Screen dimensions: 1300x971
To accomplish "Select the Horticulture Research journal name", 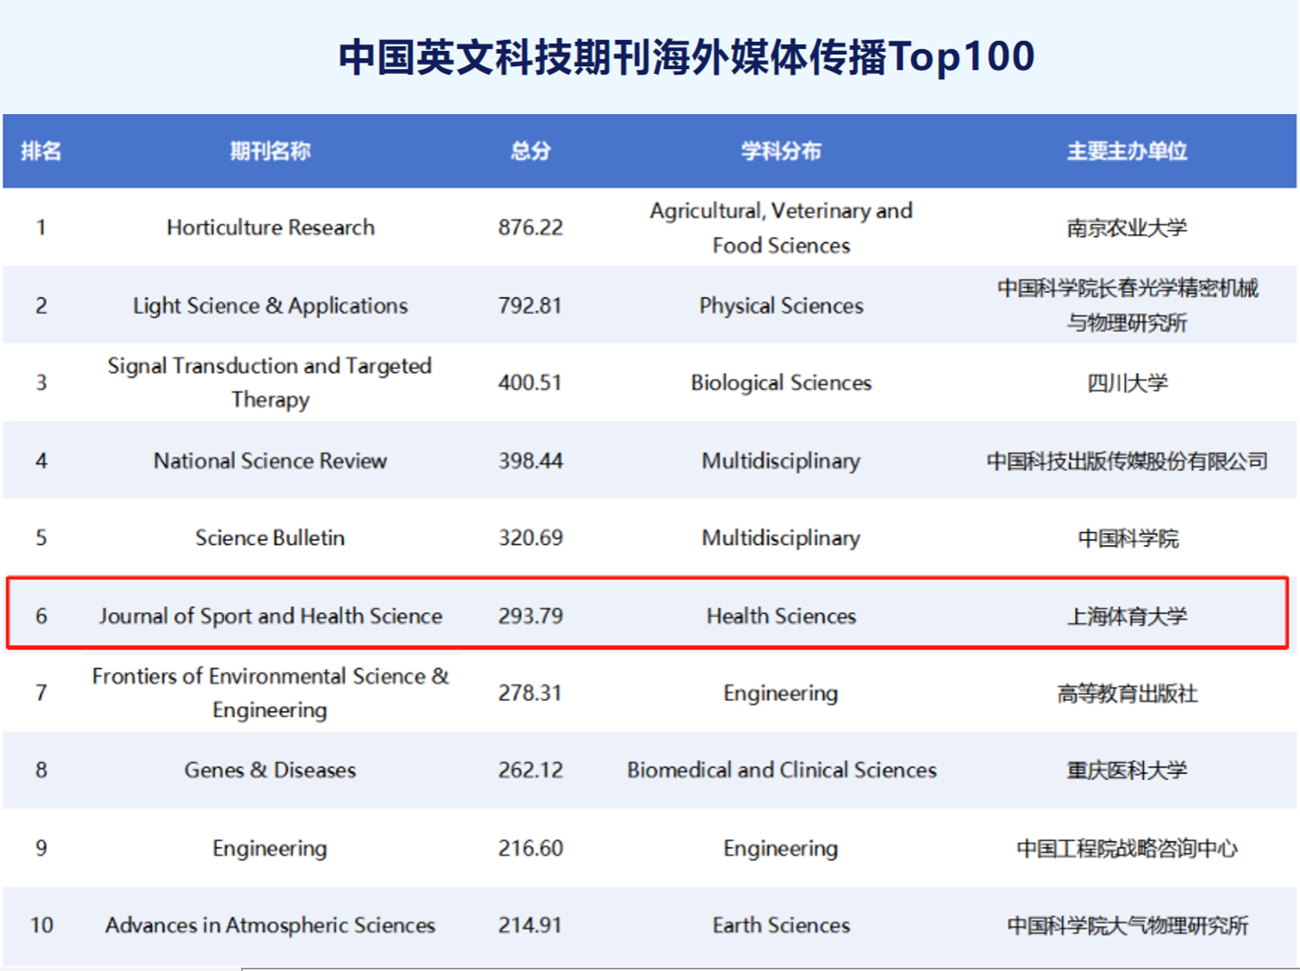I will 270,227.
